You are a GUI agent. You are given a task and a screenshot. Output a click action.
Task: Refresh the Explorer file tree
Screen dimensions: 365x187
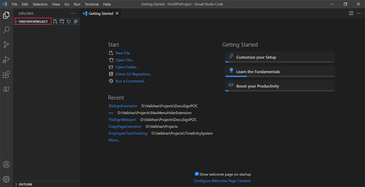pos(69,22)
